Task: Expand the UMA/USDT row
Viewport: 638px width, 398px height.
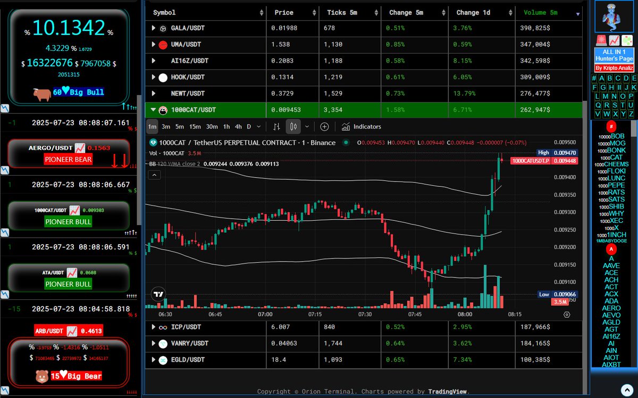Action: (x=154, y=44)
